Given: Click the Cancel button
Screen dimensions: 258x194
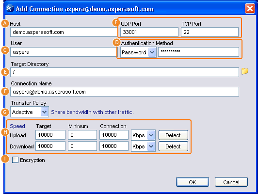Looking at the screenshot, I should 231,182.
